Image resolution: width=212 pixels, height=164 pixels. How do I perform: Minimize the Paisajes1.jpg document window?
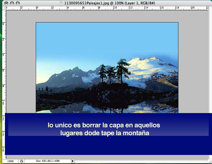(12, 3)
